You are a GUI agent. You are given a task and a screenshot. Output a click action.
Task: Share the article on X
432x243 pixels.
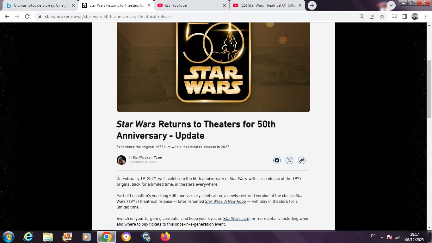[289, 160]
